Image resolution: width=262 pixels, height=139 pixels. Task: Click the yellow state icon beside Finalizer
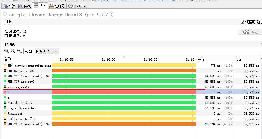click(x=5, y=113)
